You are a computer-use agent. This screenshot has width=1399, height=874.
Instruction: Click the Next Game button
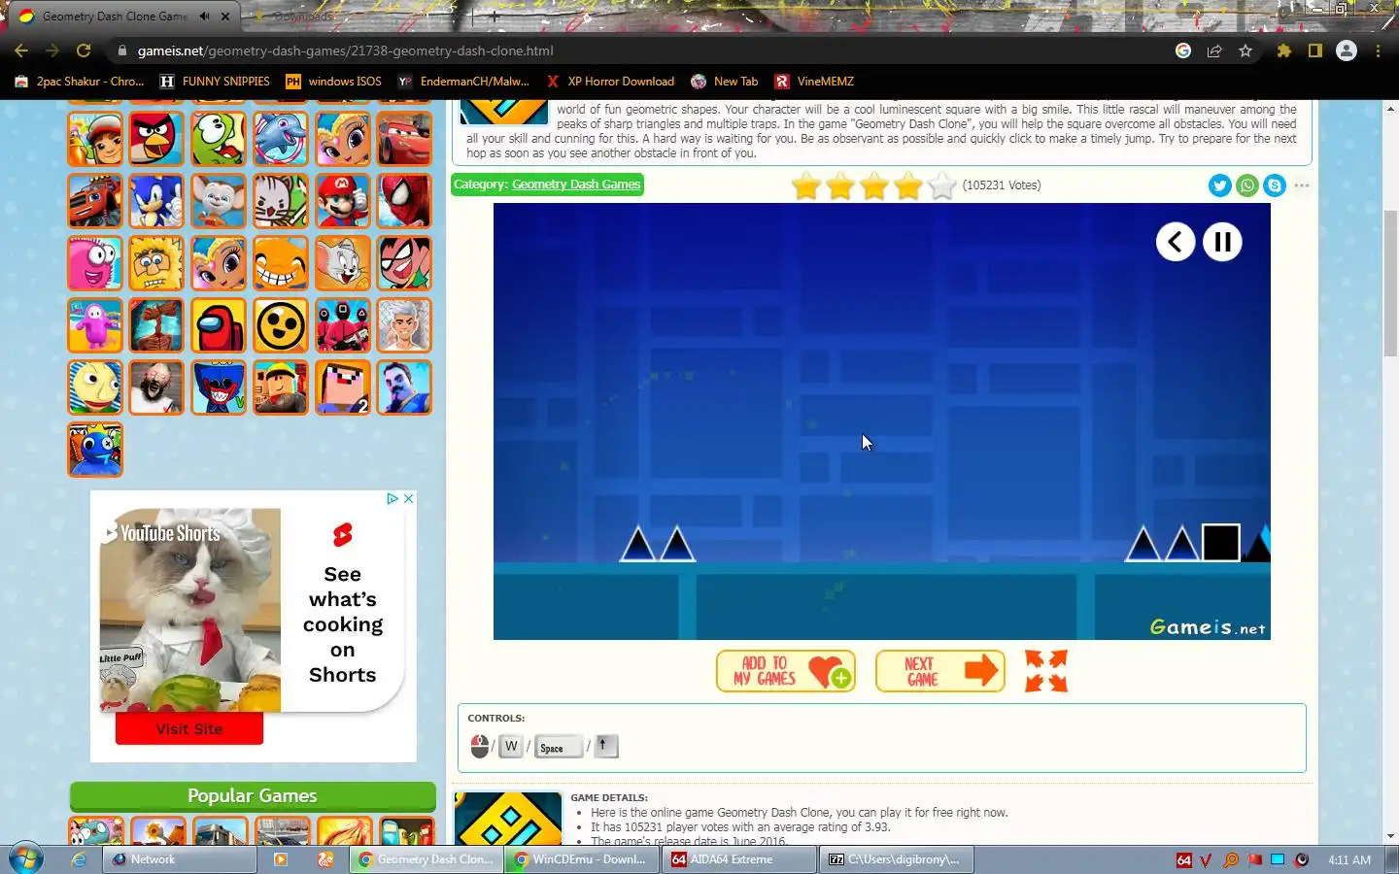(x=940, y=671)
